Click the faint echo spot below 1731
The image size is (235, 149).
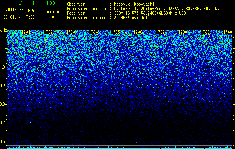(30, 122)
